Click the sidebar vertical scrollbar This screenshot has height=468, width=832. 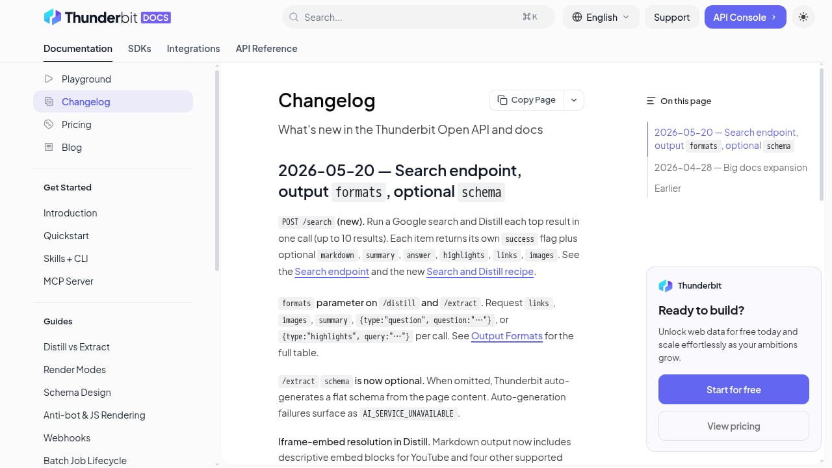pyautogui.click(x=217, y=170)
